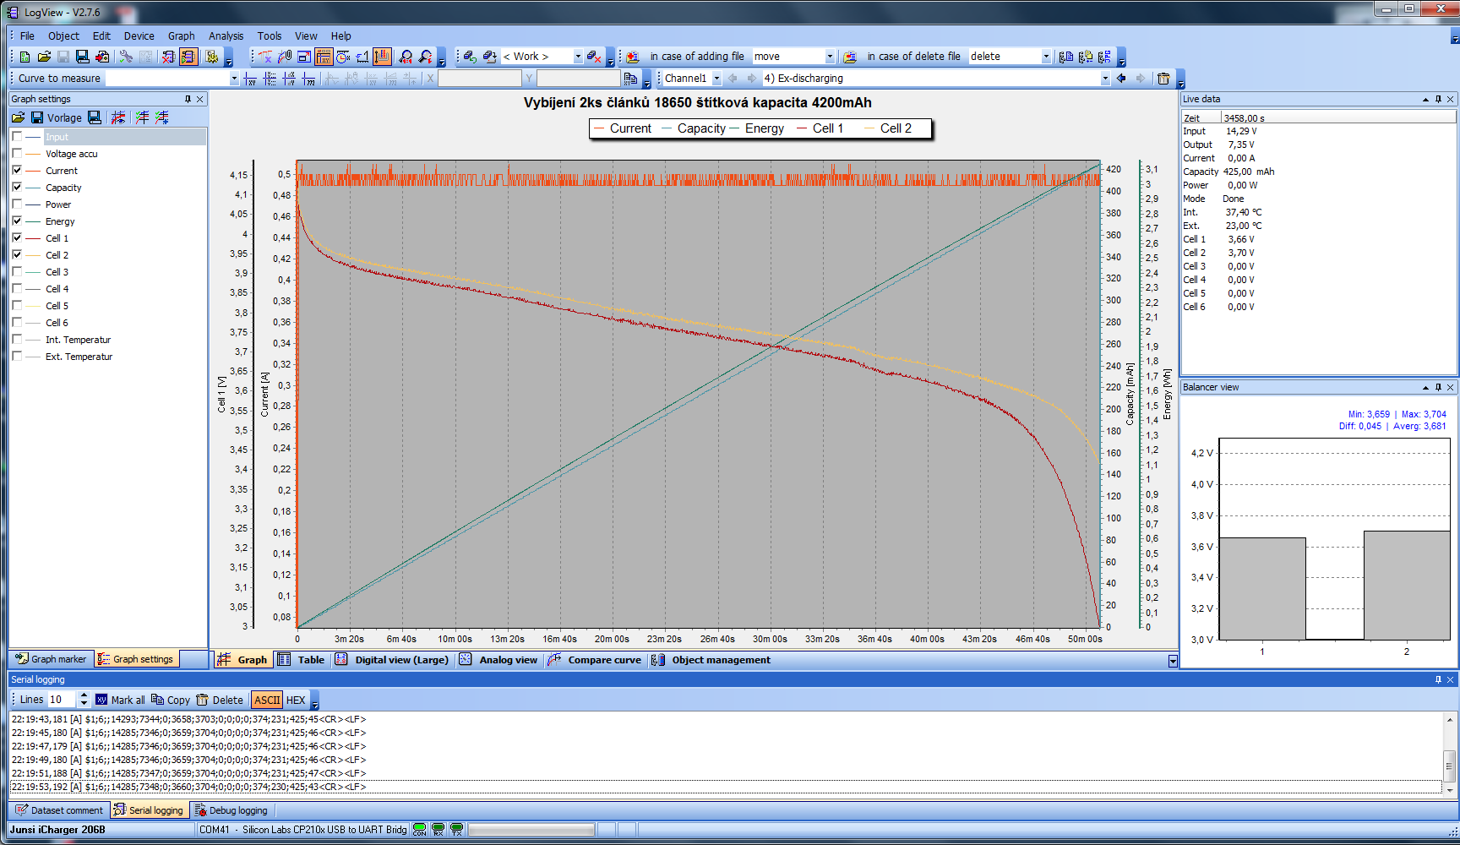
Task: Enable the Voltage accu curve checkbox
Action: tap(17, 153)
